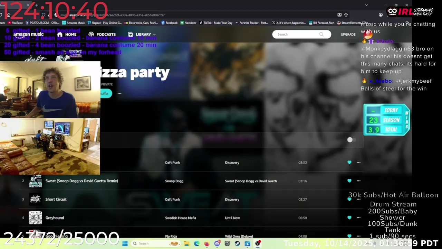Play the Greyhound song title
Screen dimensions: 442x249
pos(55,218)
